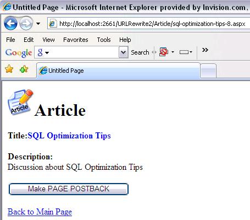Click the Add to Favorites icon
This screenshot has width=250, height=220.
(x=24, y=69)
